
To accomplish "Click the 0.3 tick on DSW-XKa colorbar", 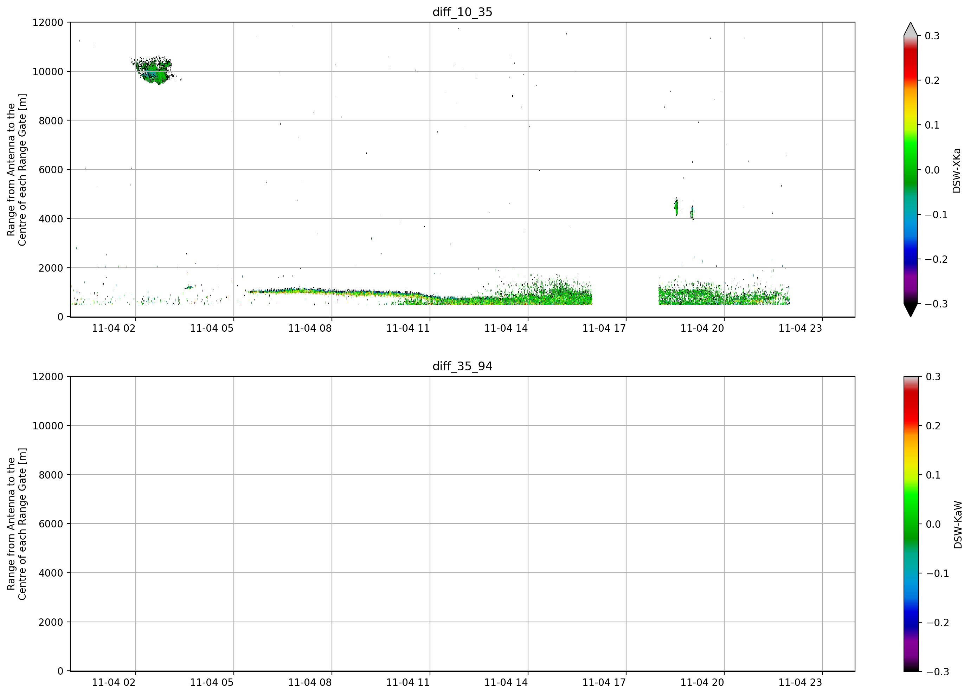I will click(x=932, y=36).
